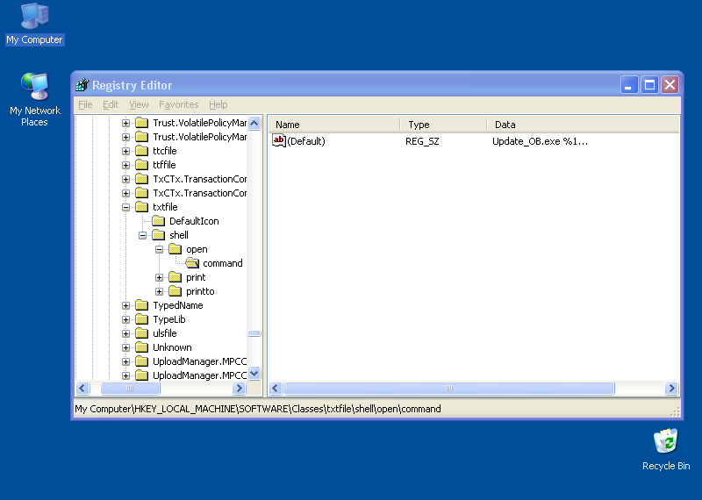The width and height of the screenshot is (702, 500).
Task: Select the command key label
Action: pos(223,263)
